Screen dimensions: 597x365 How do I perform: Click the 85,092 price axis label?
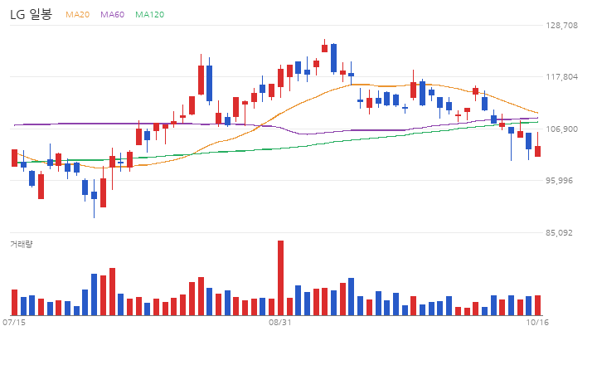click(x=560, y=233)
